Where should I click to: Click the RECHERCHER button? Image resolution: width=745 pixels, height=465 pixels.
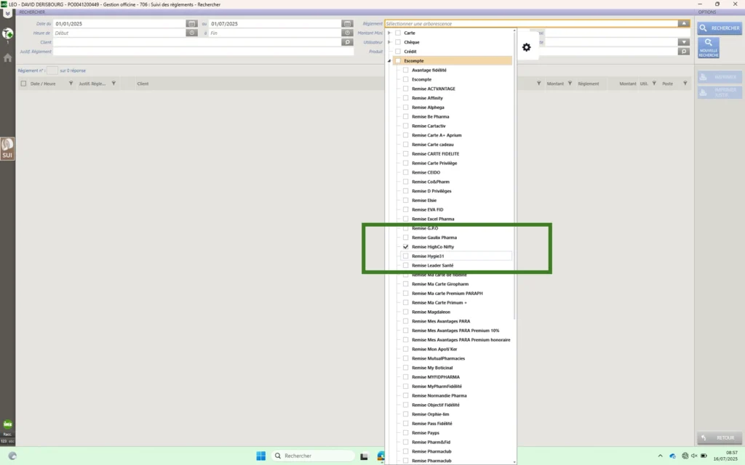[x=720, y=28]
